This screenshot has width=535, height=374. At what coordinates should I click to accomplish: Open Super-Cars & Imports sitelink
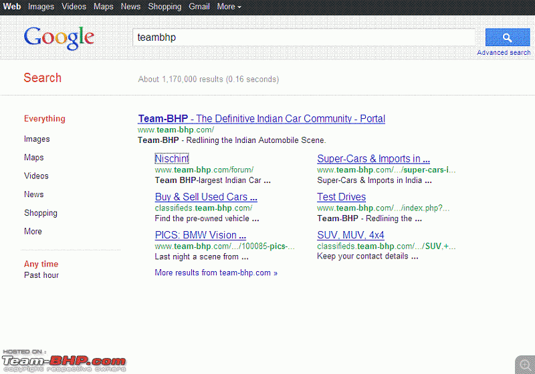(373, 158)
